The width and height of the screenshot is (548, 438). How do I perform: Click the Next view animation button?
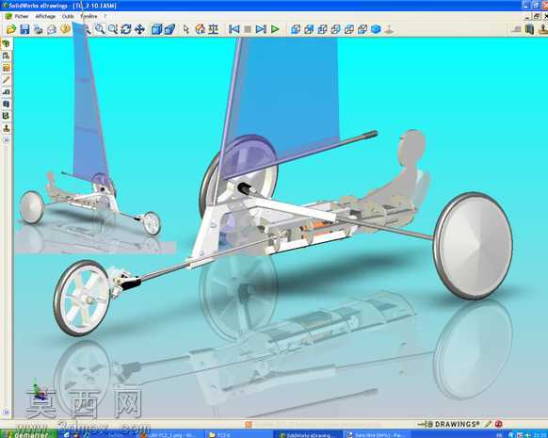point(261,29)
